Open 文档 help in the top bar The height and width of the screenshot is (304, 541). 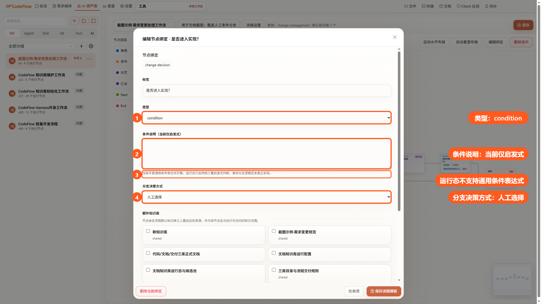(445, 6)
